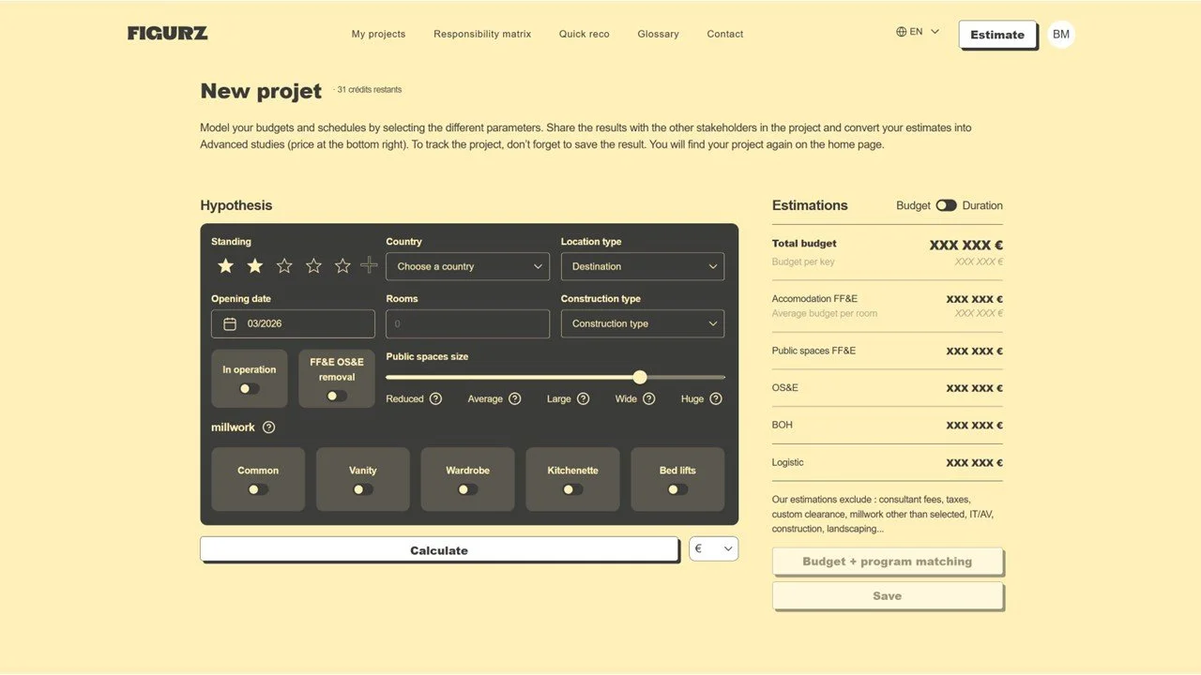1201x675 pixels.
Task: Click the FIGURZ logo
Action: tap(167, 33)
